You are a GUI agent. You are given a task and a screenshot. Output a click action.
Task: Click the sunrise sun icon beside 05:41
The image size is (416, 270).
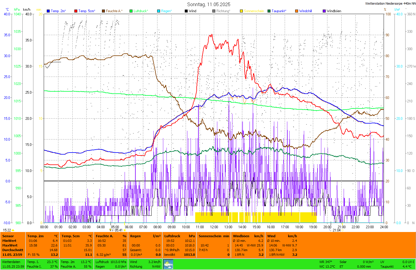click(125, 230)
